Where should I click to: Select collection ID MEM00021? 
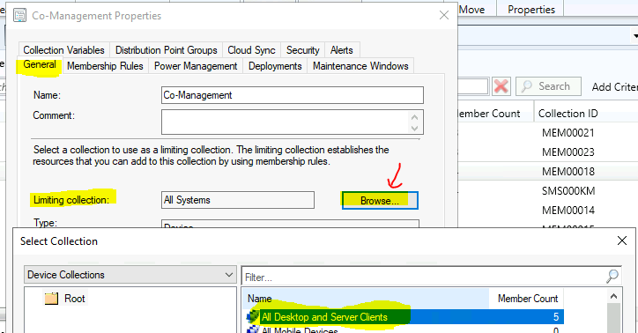[x=568, y=132]
